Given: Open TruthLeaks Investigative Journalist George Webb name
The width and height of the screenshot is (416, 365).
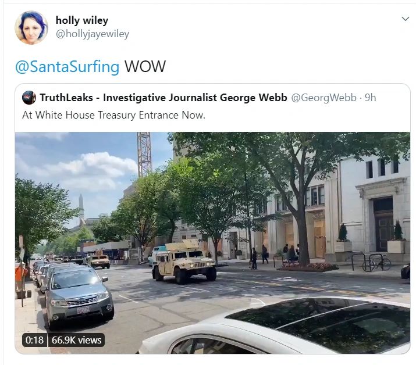Looking at the screenshot, I should coord(163,98).
